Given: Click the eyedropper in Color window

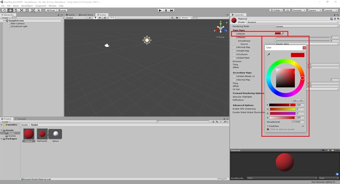Looking at the screenshot, I should [269, 55].
